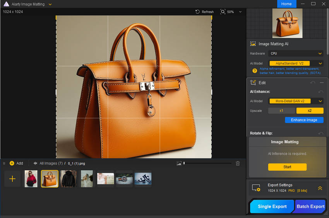This screenshot has width=329, height=218.
Task: Click the large plus add-image tile
Action: click(x=12, y=179)
